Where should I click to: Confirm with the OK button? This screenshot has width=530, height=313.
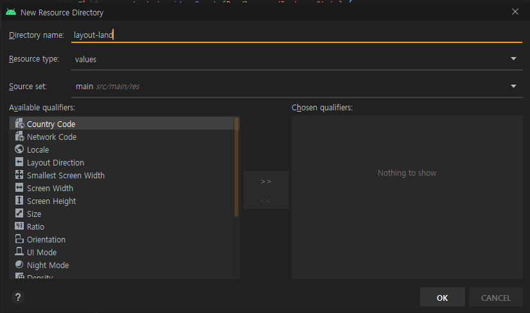coord(442,298)
